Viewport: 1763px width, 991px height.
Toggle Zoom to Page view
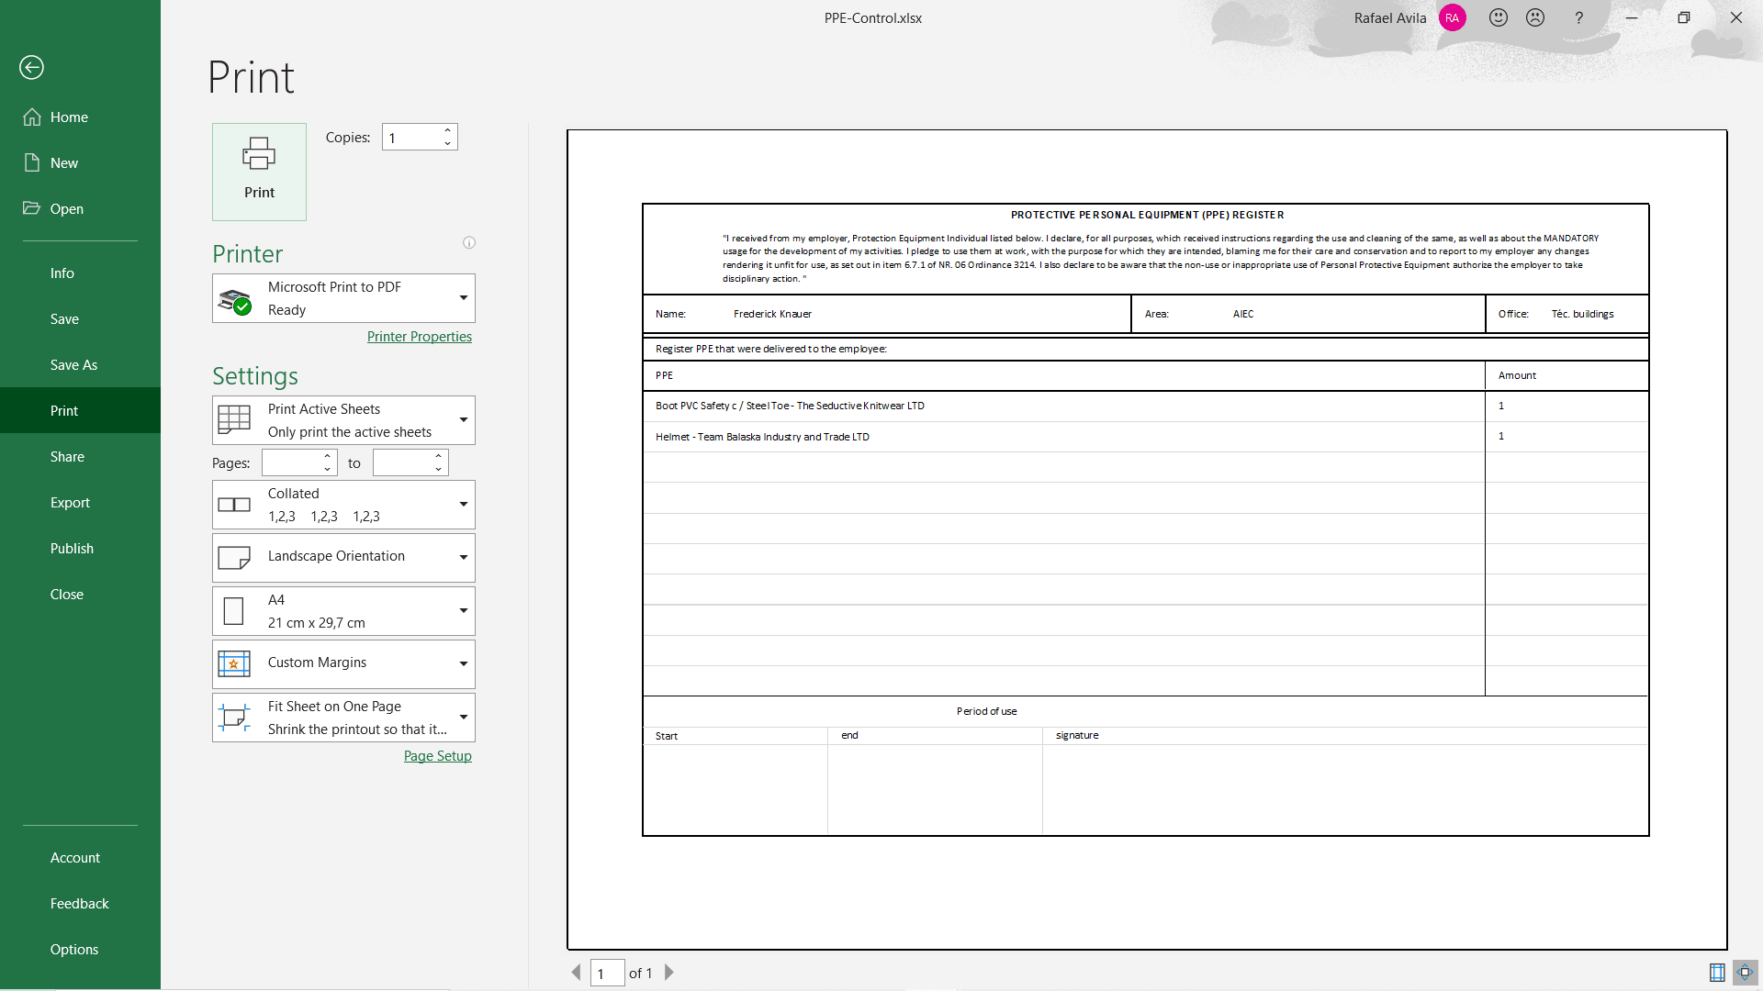click(1744, 973)
